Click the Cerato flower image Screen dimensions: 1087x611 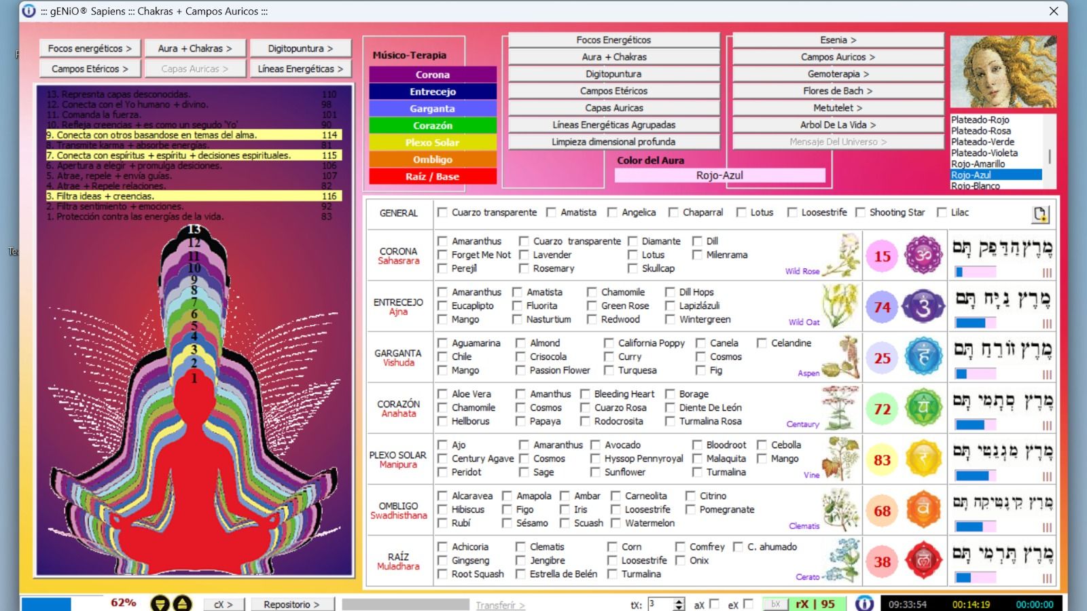tap(842, 559)
